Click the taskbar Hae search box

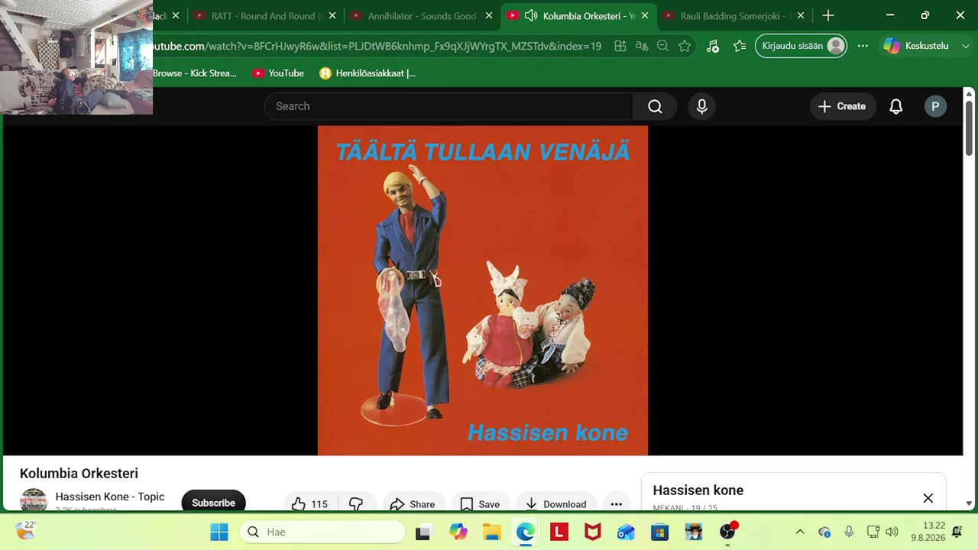pos(322,532)
